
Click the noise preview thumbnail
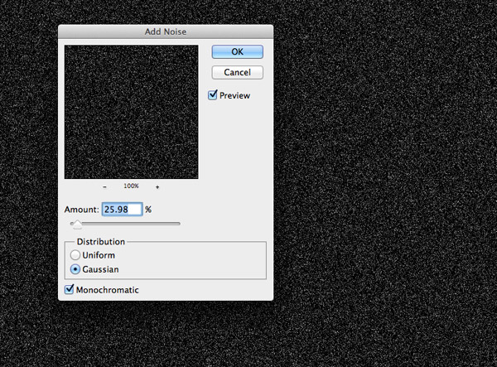tap(131, 112)
